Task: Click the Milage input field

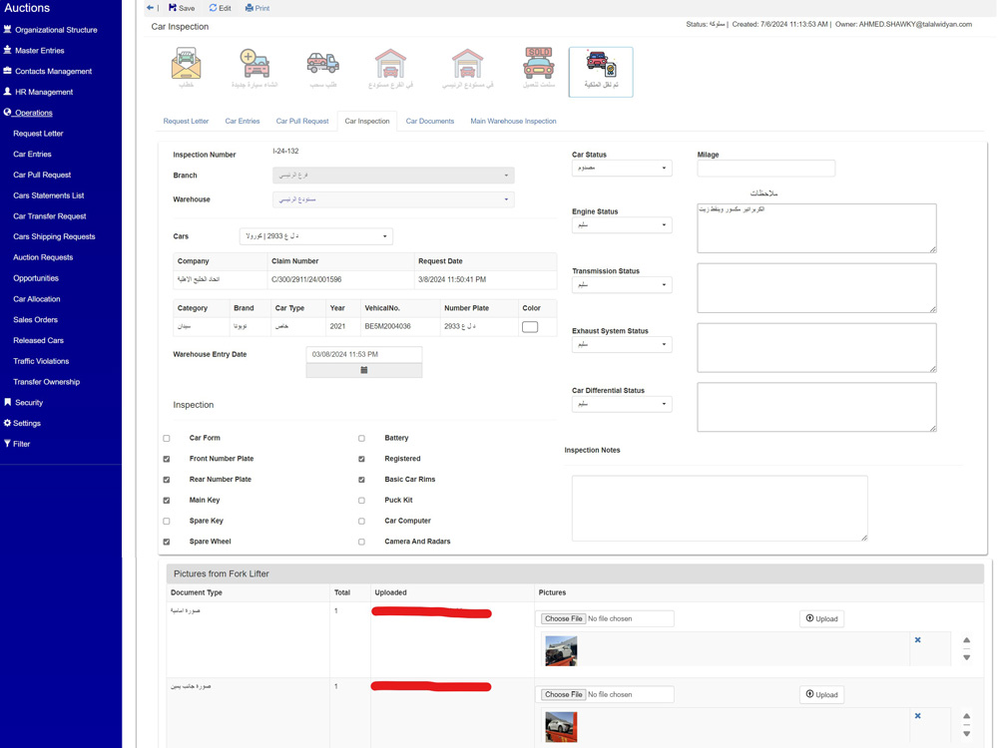Action: click(765, 168)
